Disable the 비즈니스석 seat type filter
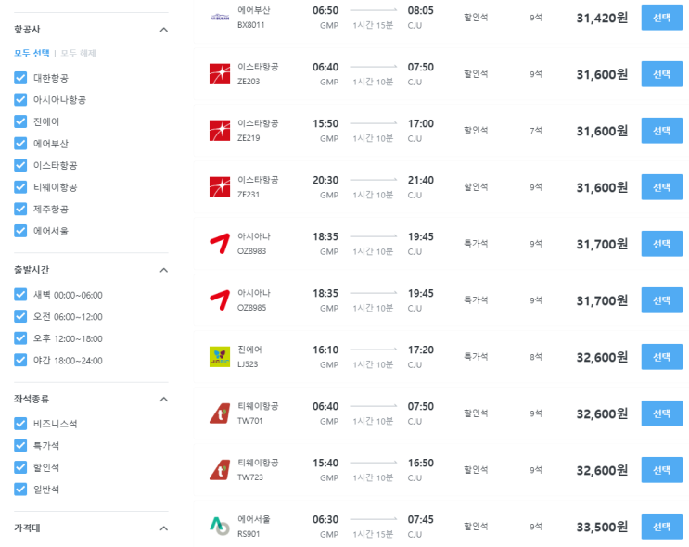 [x=20, y=423]
